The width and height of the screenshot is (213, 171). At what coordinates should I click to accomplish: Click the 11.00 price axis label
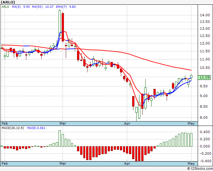click(x=205, y=59)
